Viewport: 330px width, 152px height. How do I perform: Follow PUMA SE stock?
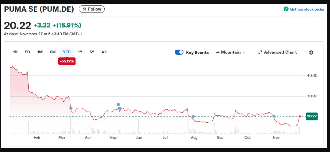pos(91,9)
